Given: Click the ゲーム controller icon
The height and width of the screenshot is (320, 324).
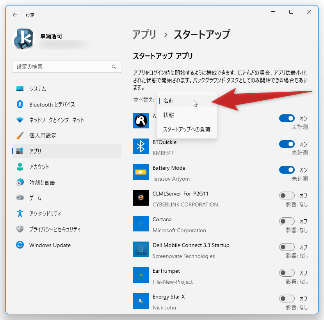Looking at the screenshot, I should point(20,198).
